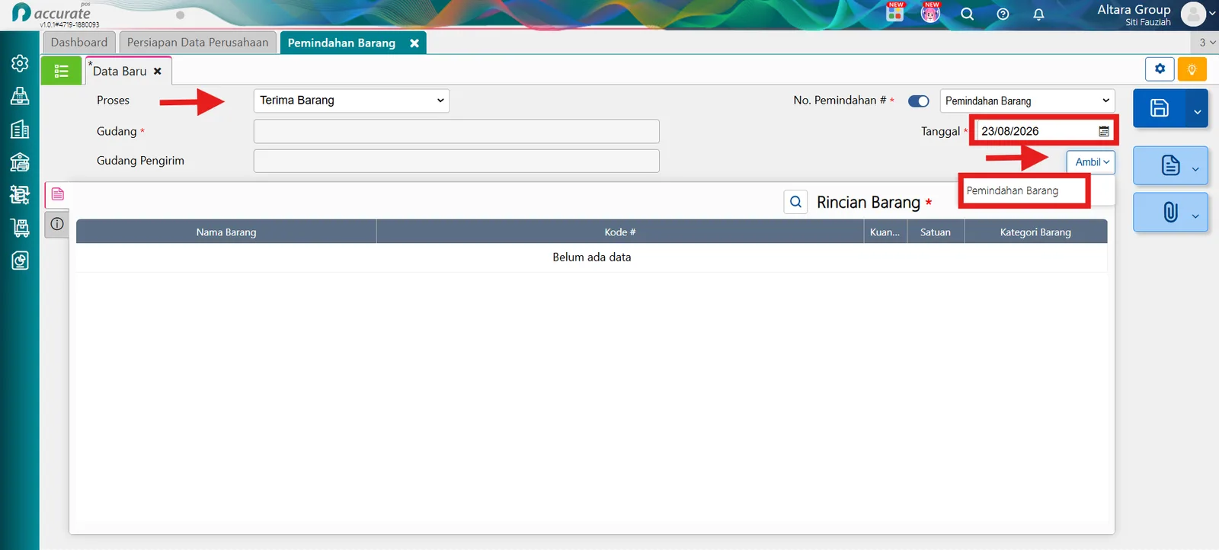Screen dimensions: 1219x550
Task: Click the Gudang input field
Action: (x=456, y=131)
